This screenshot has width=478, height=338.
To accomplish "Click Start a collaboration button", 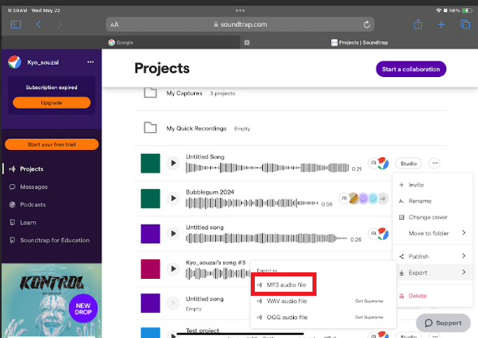I will tap(411, 69).
